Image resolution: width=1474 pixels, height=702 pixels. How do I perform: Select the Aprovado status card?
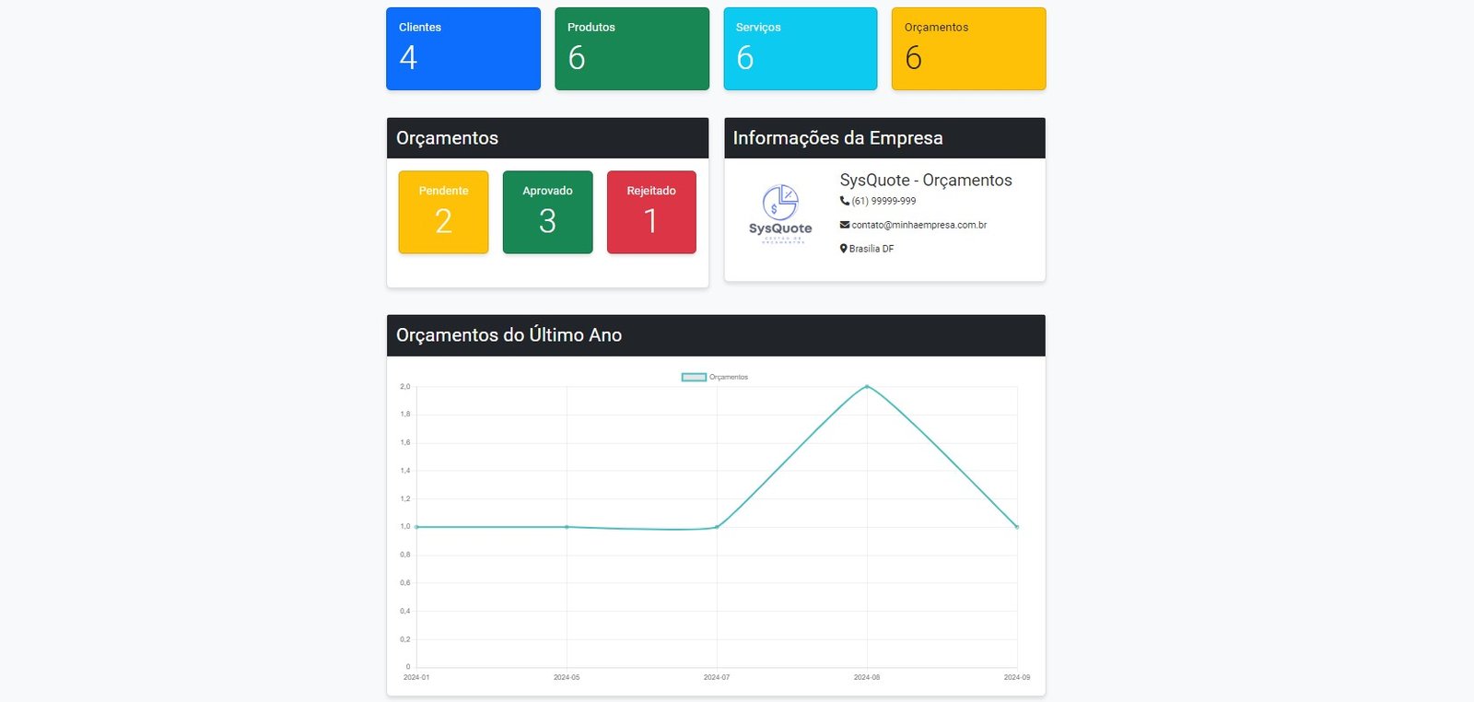click(x=547, y=212)
